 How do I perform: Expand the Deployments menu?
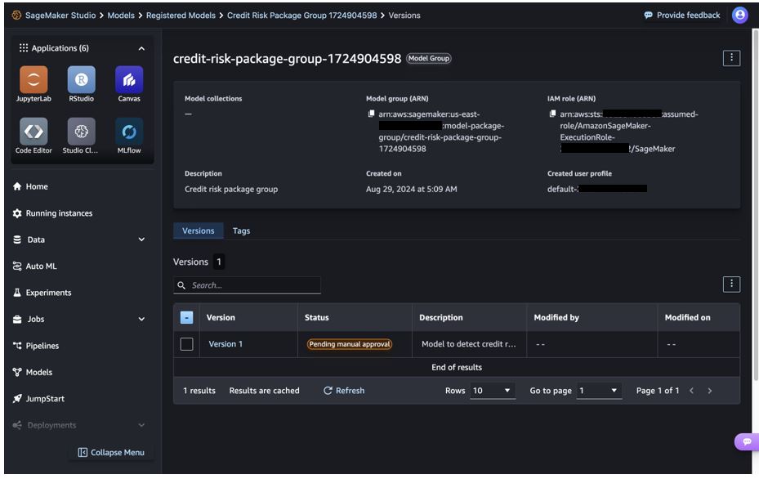click(141, 425)
